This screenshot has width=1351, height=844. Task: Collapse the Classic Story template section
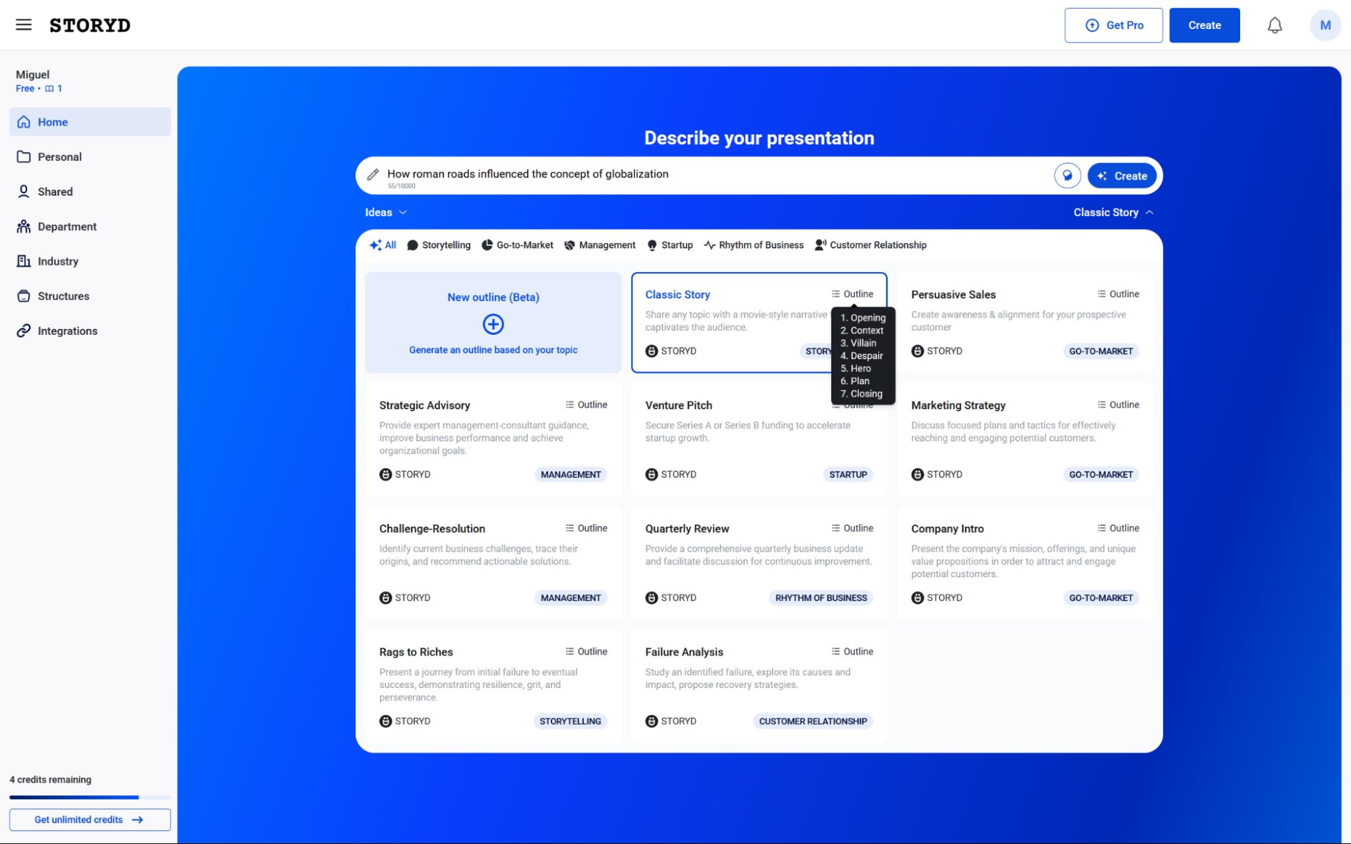[1112, 212]
